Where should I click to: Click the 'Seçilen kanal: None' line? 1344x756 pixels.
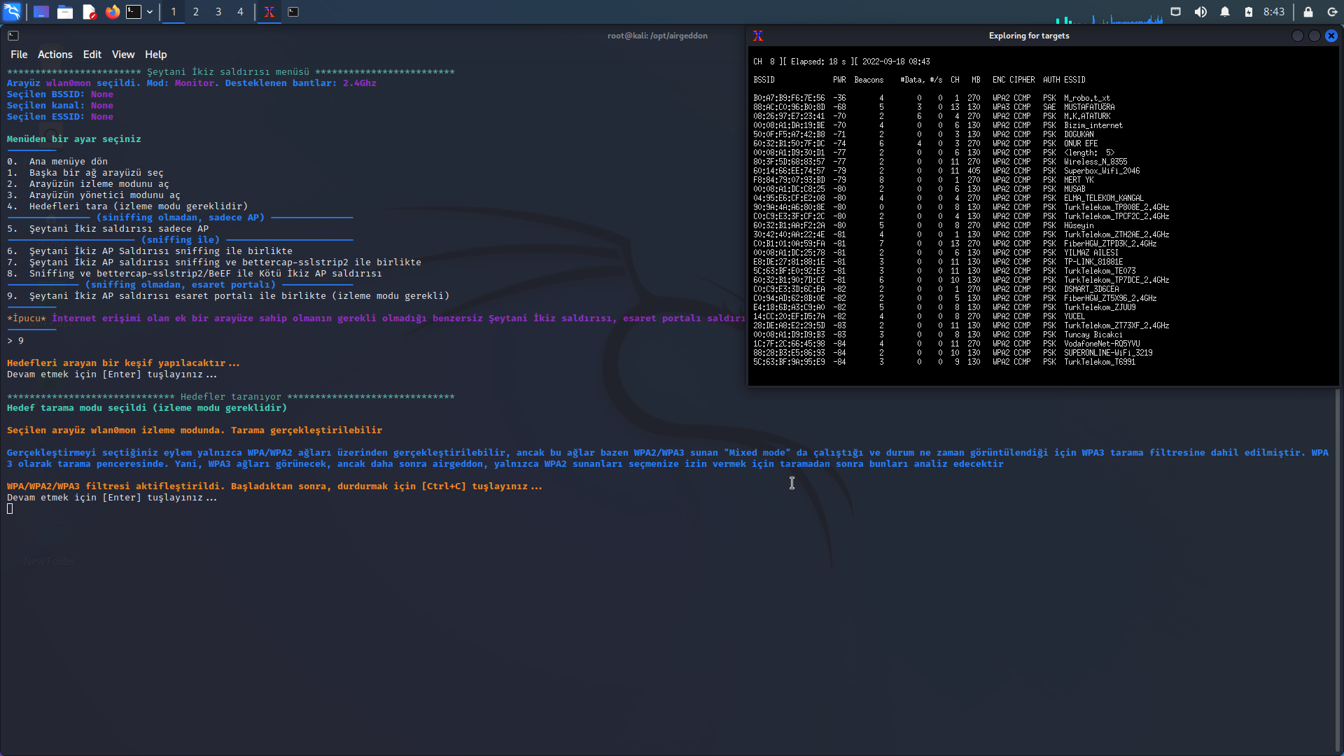click(x=60, y=106)
